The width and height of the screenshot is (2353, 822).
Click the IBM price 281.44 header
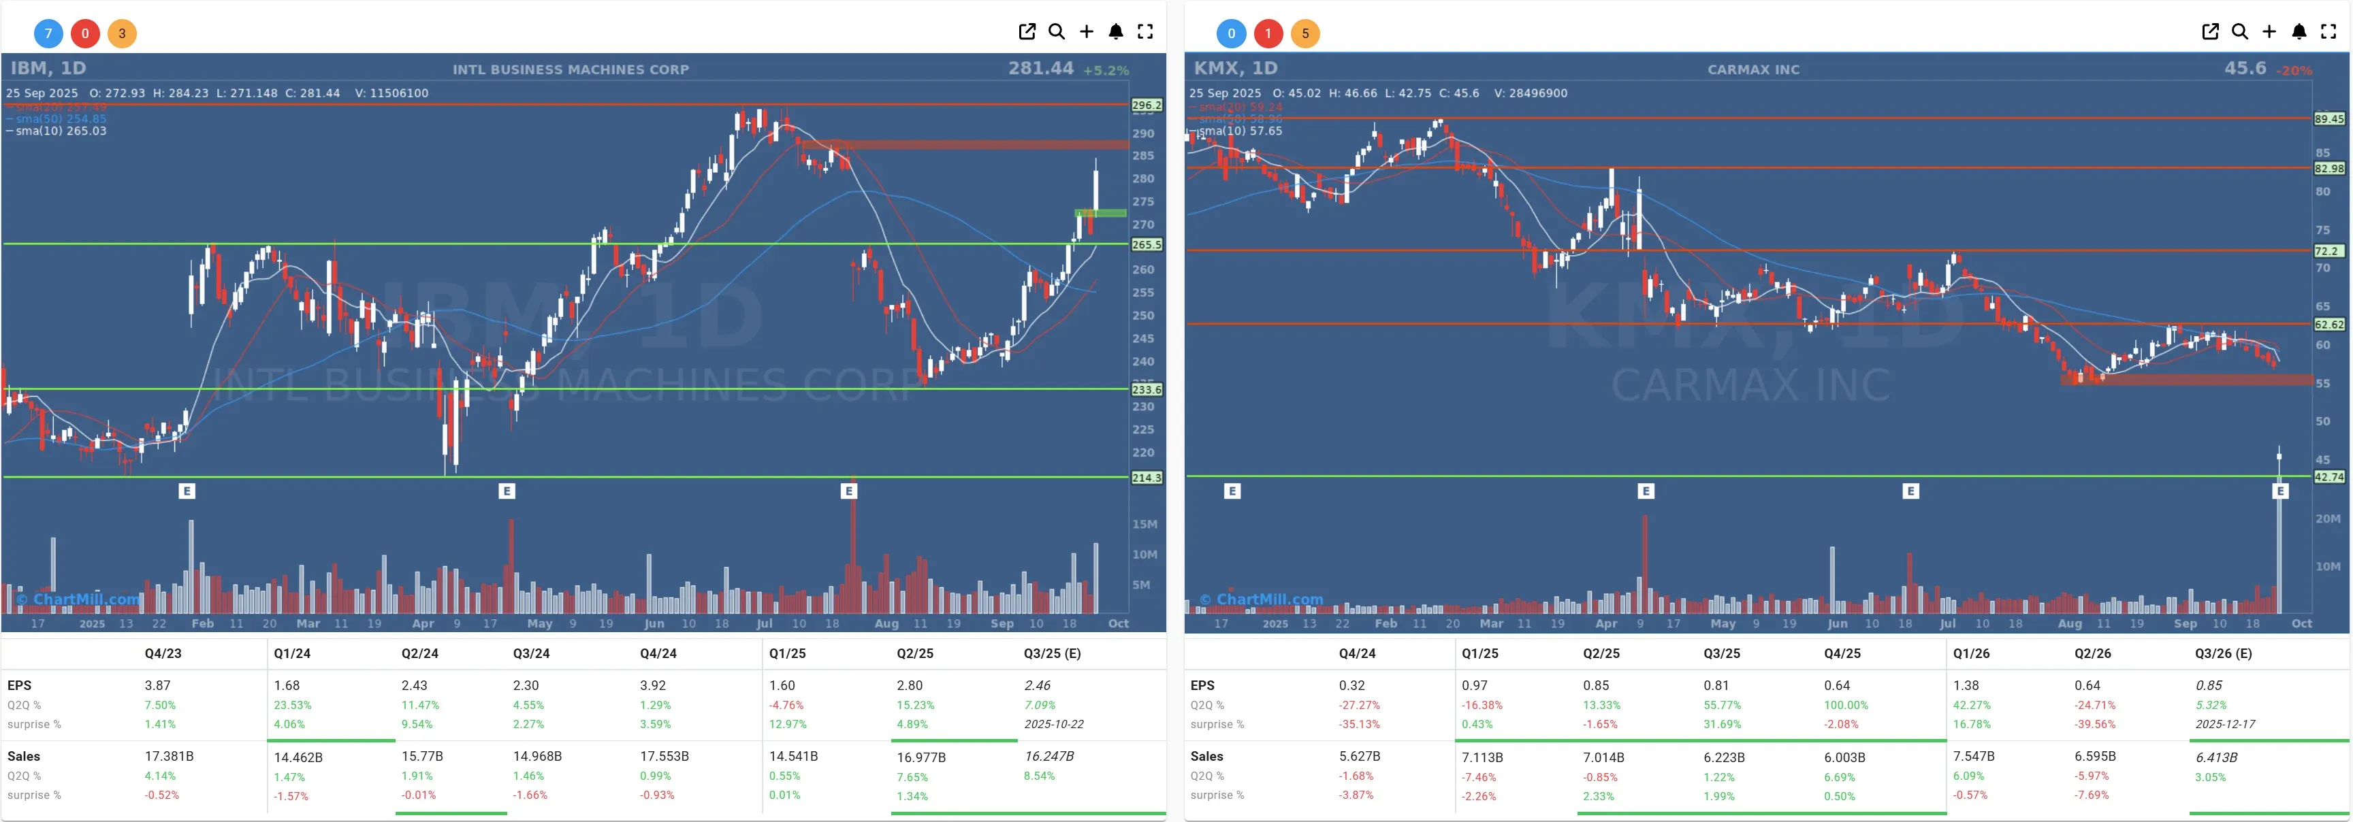(x=1040, y=67)
